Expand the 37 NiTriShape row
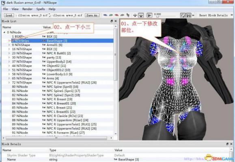The height and width of the screenshot is (162, 235). coord(9,62)
